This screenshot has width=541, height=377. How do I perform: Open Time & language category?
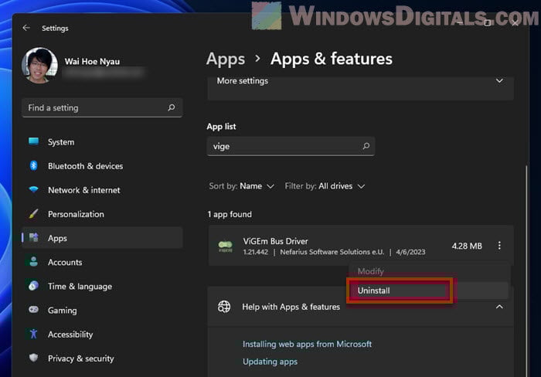point(102,287)
